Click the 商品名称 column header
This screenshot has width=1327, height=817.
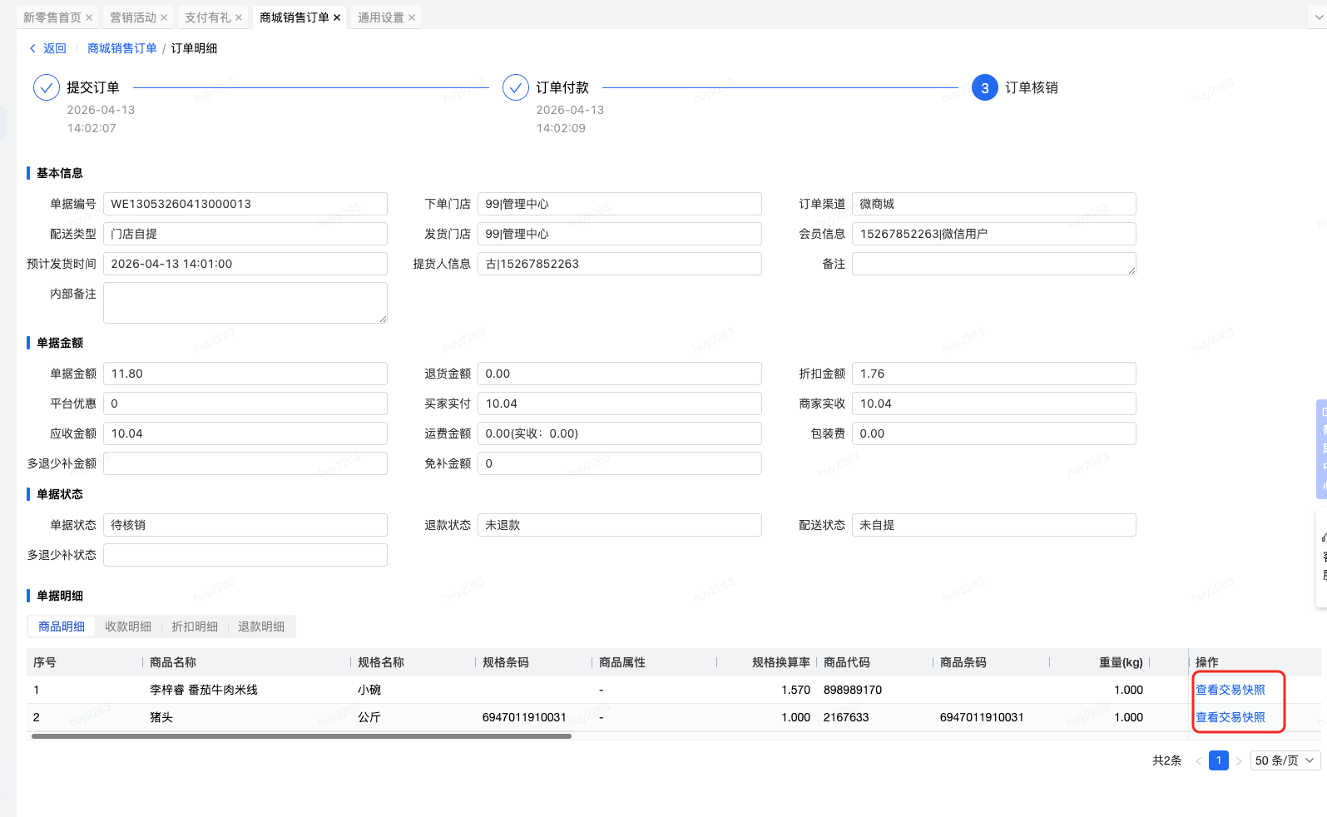tap(173, 662)
